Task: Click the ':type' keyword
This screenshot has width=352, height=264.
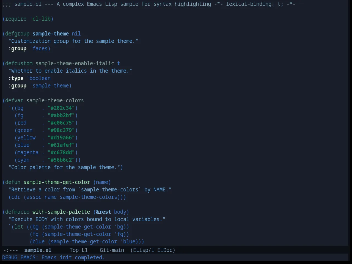Action: [16, 78]
